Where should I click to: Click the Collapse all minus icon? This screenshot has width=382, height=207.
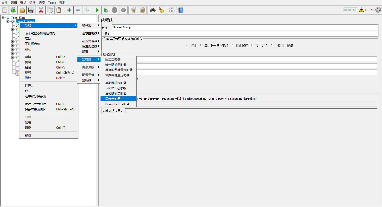(x=78, y=10)
